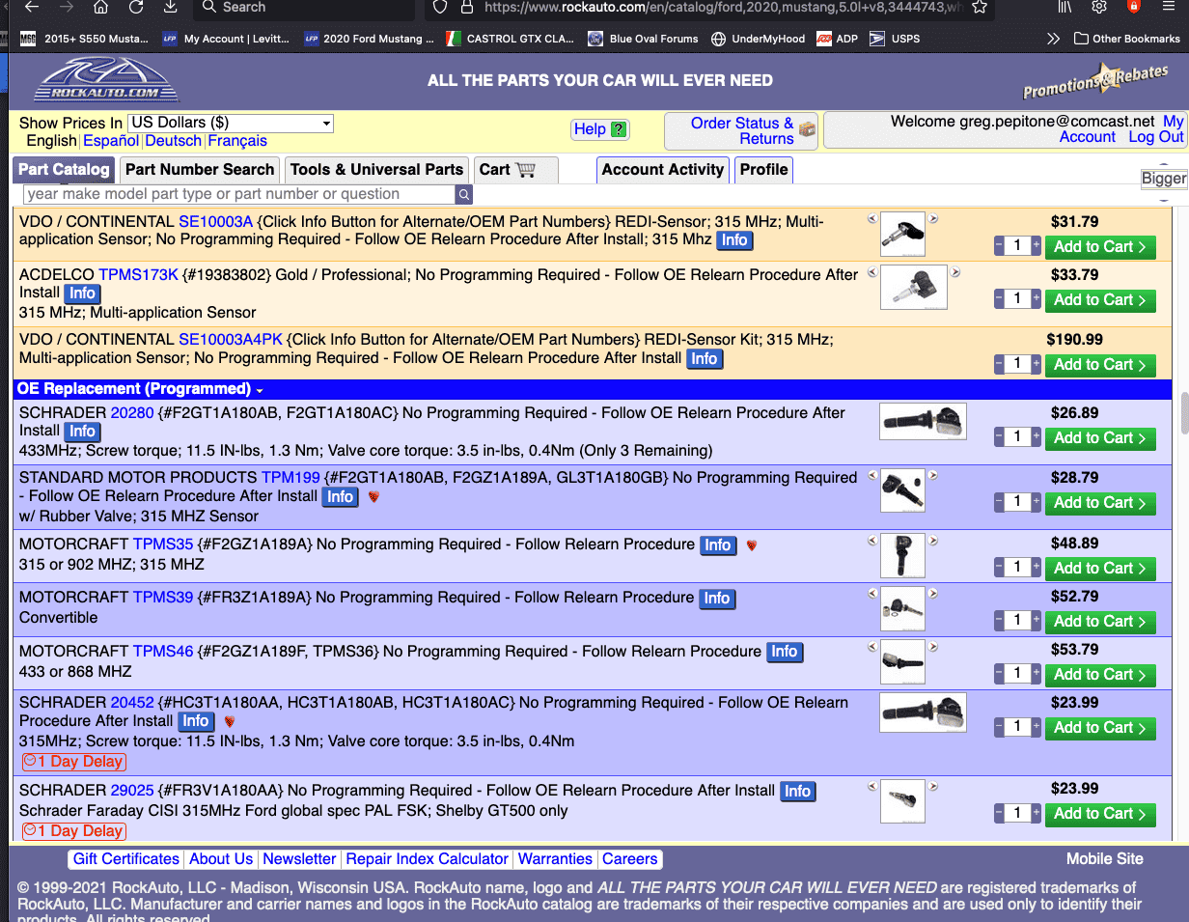
Task: Click the heart icon beside TPMS35 Info
Action: pyautogui.click(x=751, y=545)
